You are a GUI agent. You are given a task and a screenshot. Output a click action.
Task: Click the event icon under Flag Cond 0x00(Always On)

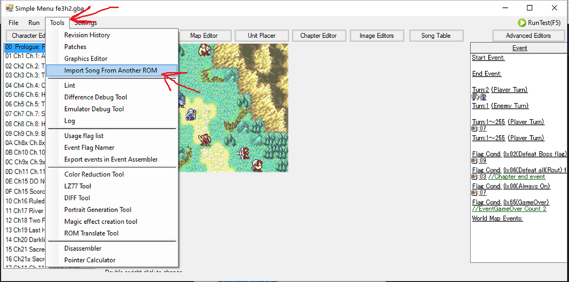point(475,193)
